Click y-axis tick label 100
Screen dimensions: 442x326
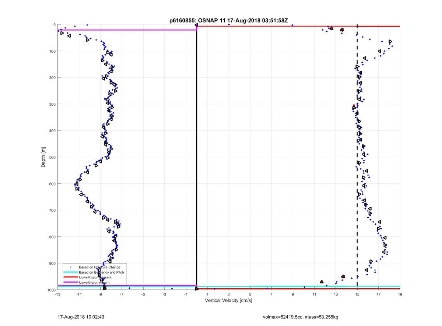[52, 51]
